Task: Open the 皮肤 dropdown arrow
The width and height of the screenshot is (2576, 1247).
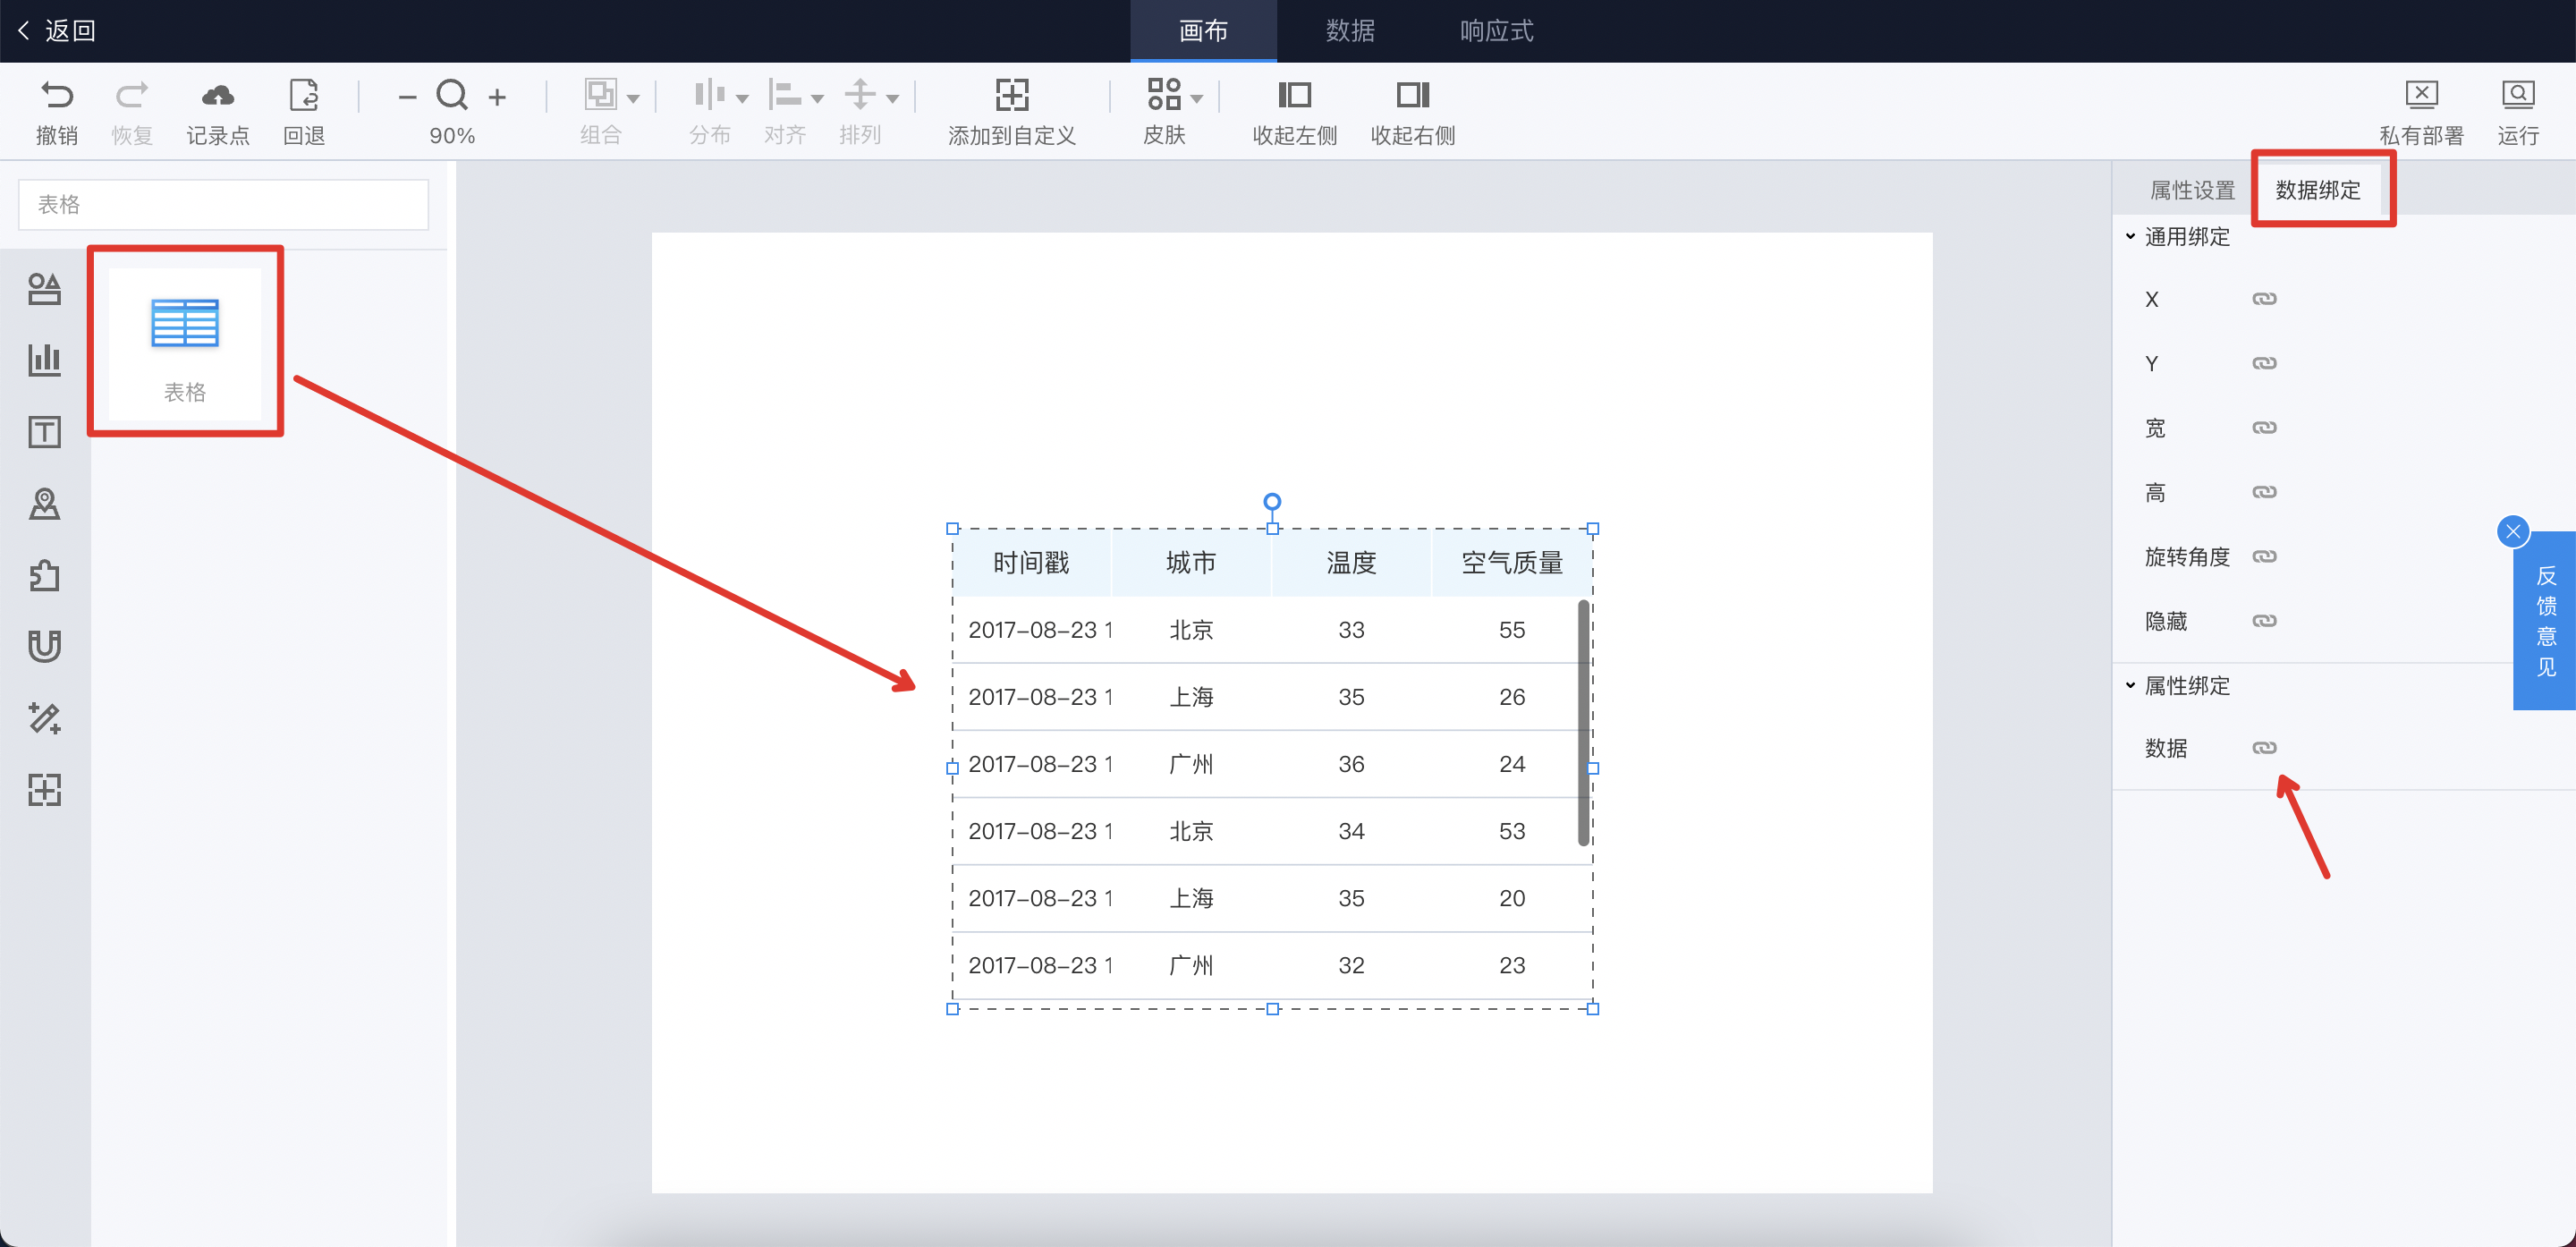Action: (1197, 98)
